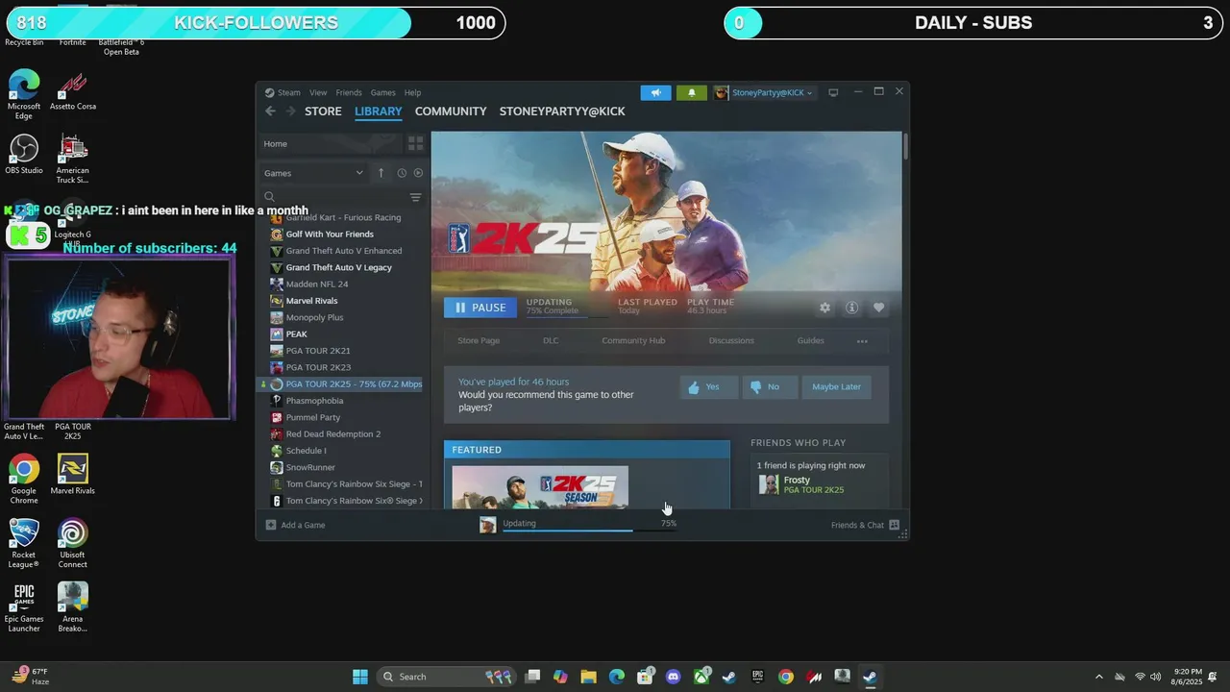Add PGA TOUR 2K25 to favorites heart
Image resolution: width=1230 pixels, height=692 pixels.
(878, 308)
